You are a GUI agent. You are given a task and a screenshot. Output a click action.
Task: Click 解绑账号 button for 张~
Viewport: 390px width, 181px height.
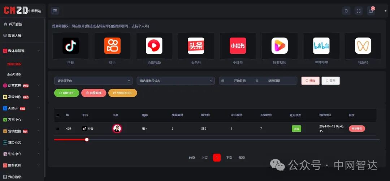coord(357,129)
